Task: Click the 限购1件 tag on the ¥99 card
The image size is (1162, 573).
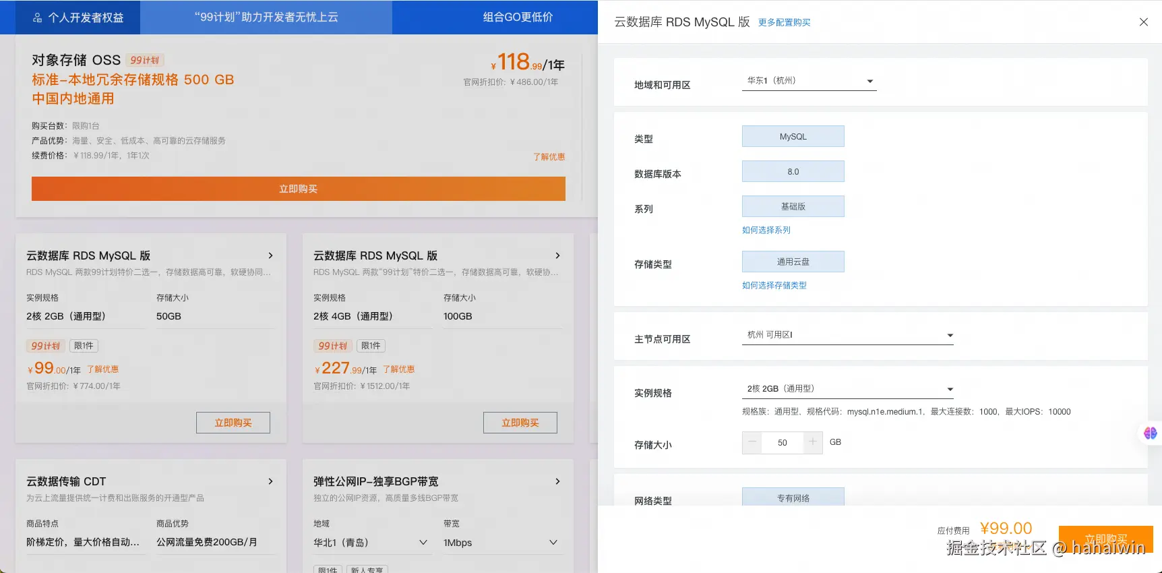Action: [x=84, y=346]
